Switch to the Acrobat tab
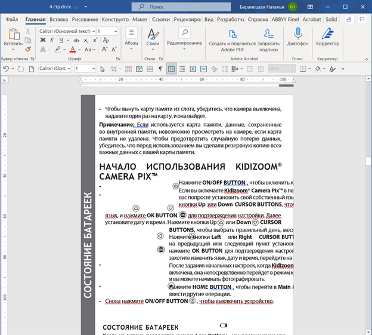The width and height of the screenshot is (372, 335). pos(312,20)
